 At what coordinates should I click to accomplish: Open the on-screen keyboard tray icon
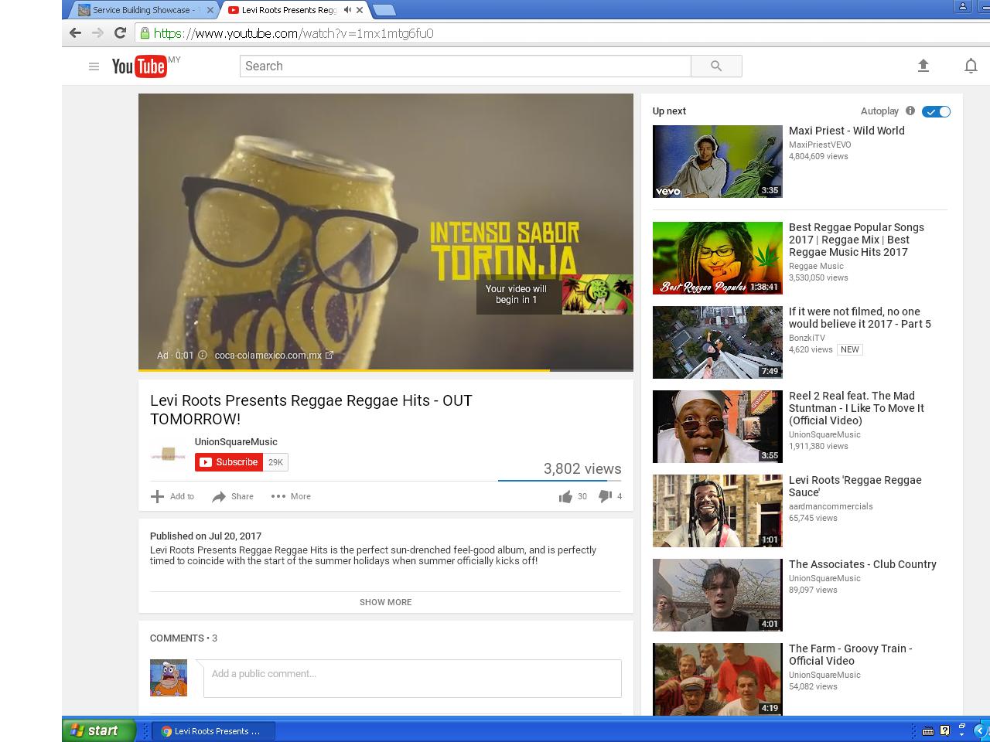click(928, 730)
